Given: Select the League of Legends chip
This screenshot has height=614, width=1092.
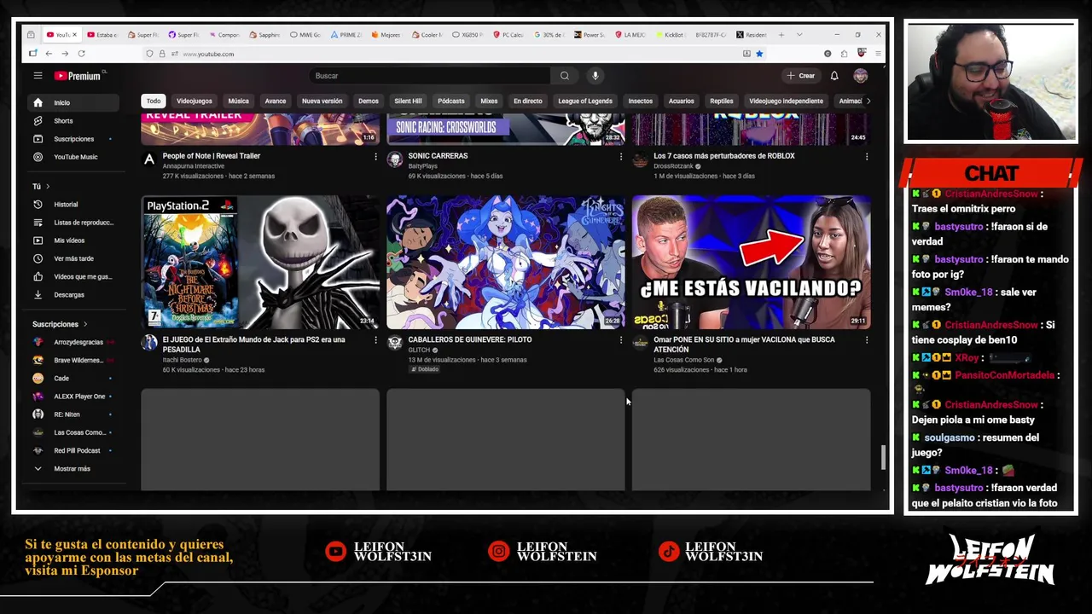Looking at the screenshot, I should tap(585, 101).
